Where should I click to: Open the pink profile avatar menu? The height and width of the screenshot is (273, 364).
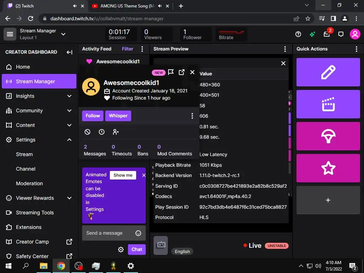tap(355, 34)
